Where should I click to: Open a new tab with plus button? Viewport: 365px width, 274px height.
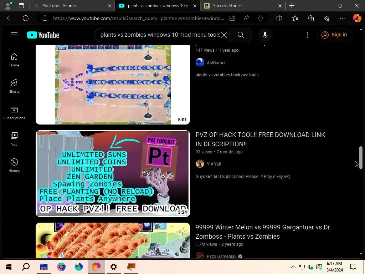click(292, 6)
